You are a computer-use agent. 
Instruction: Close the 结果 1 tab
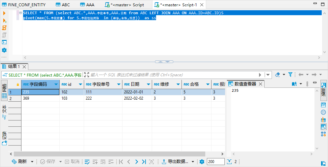coord(24,67)
